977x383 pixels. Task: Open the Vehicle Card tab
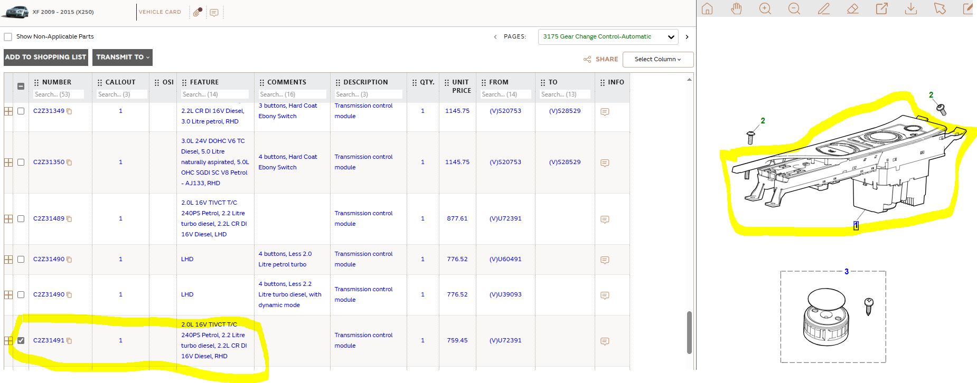(x=159, y=12)
